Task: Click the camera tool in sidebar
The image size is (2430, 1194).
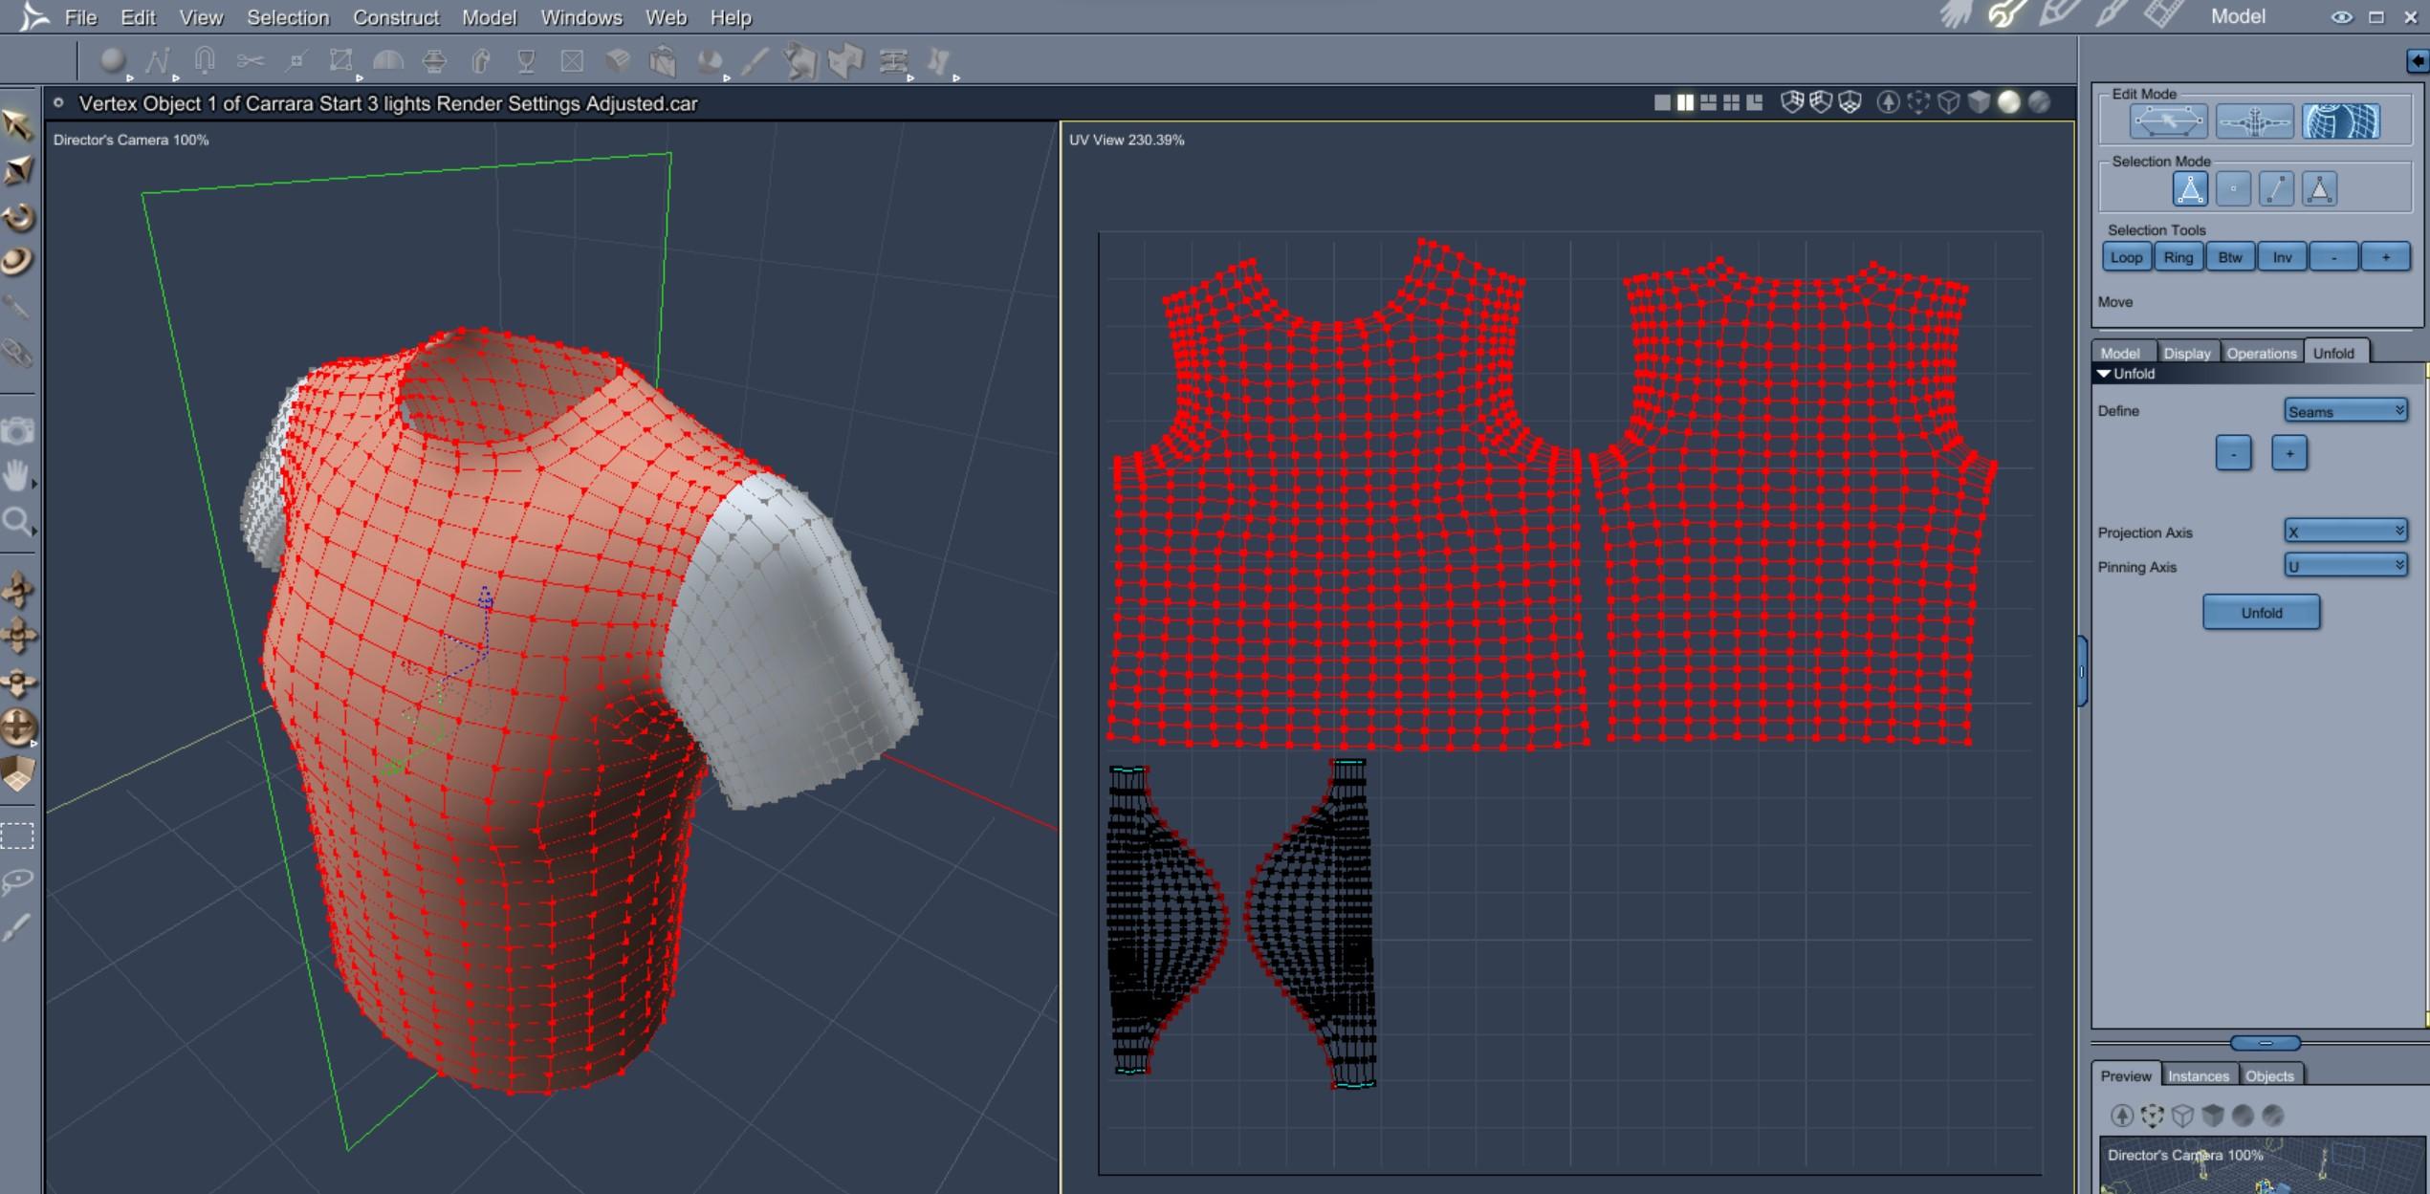Action: (17, 431)
